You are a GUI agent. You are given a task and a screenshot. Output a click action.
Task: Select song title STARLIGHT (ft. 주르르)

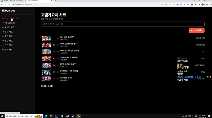[x=69, y=71]
